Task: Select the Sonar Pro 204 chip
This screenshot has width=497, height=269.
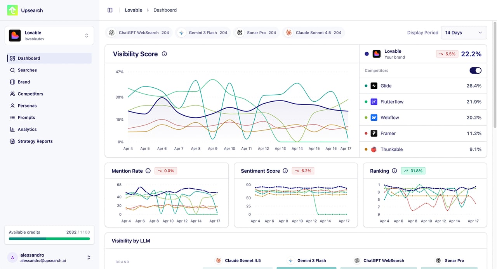Action: pos(257,33)
